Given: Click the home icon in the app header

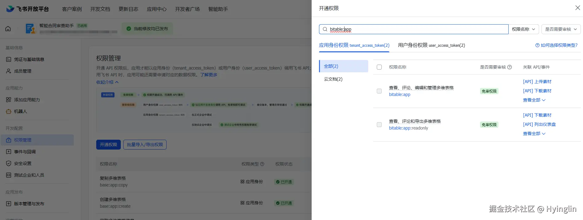Looking at the screenshot, I should [8, 29].
